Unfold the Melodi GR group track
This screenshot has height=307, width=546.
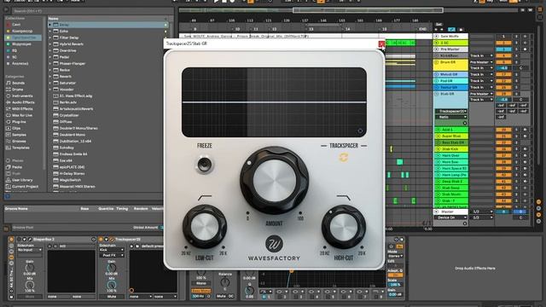tap(437, 74)
